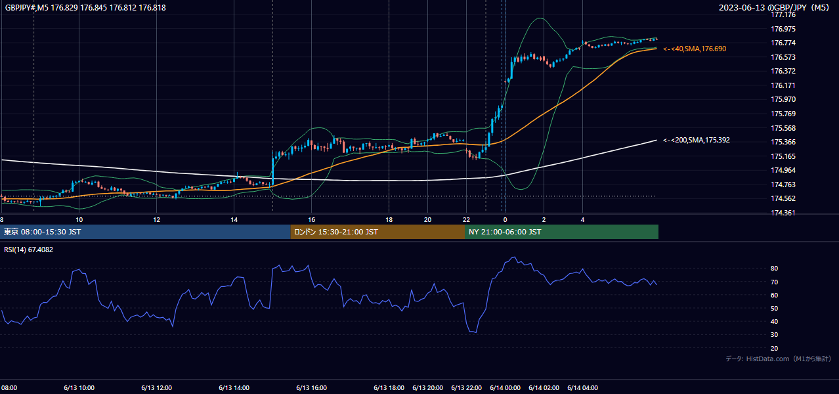Click price axis value 175.568
Screen dimensions: 839x394
(x=784, y=129)
